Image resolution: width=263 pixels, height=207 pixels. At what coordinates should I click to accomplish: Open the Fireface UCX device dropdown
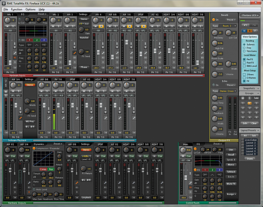(x=249, y=16)
